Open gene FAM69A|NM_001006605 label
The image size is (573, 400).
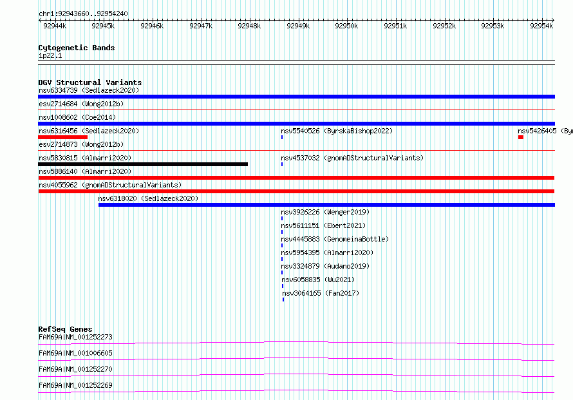tap(75, 353)
